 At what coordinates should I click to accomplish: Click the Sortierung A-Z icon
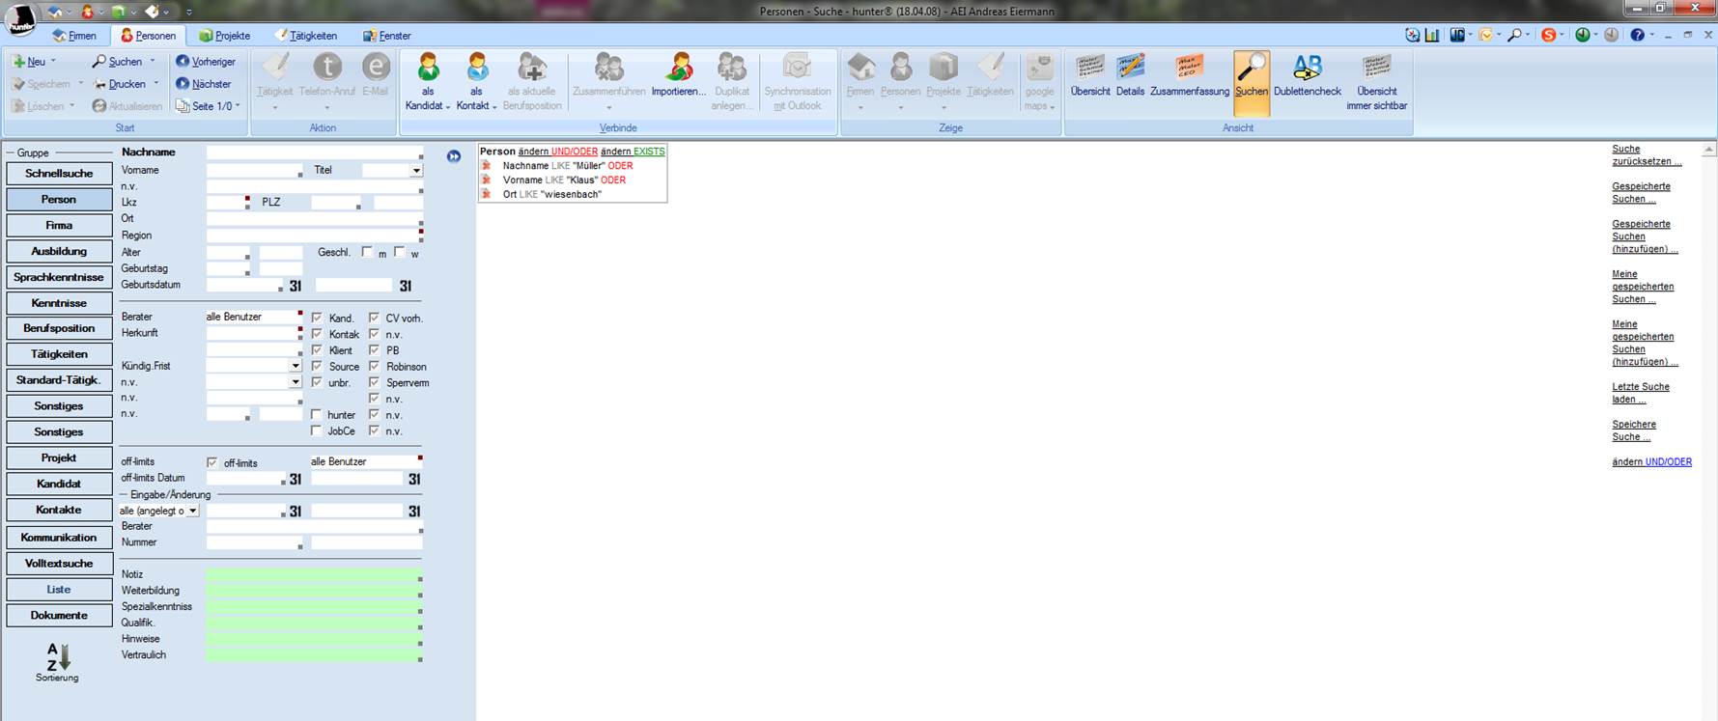point(58,657)
